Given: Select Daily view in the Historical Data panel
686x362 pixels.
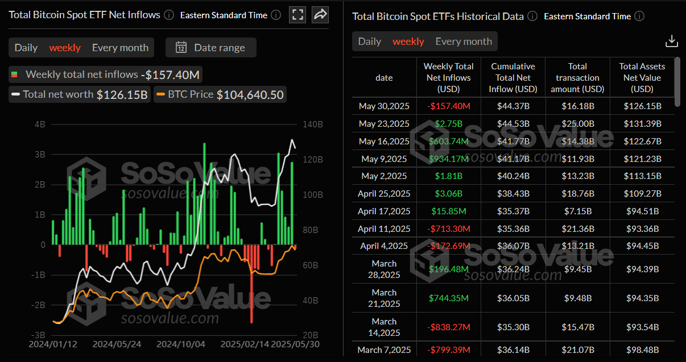Looking at the screenshot, I should 369,41.
